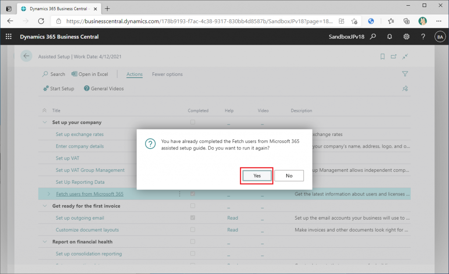Click Read help link for Customize document layouts
Screen dimensions: 449x274
point(232,230)
